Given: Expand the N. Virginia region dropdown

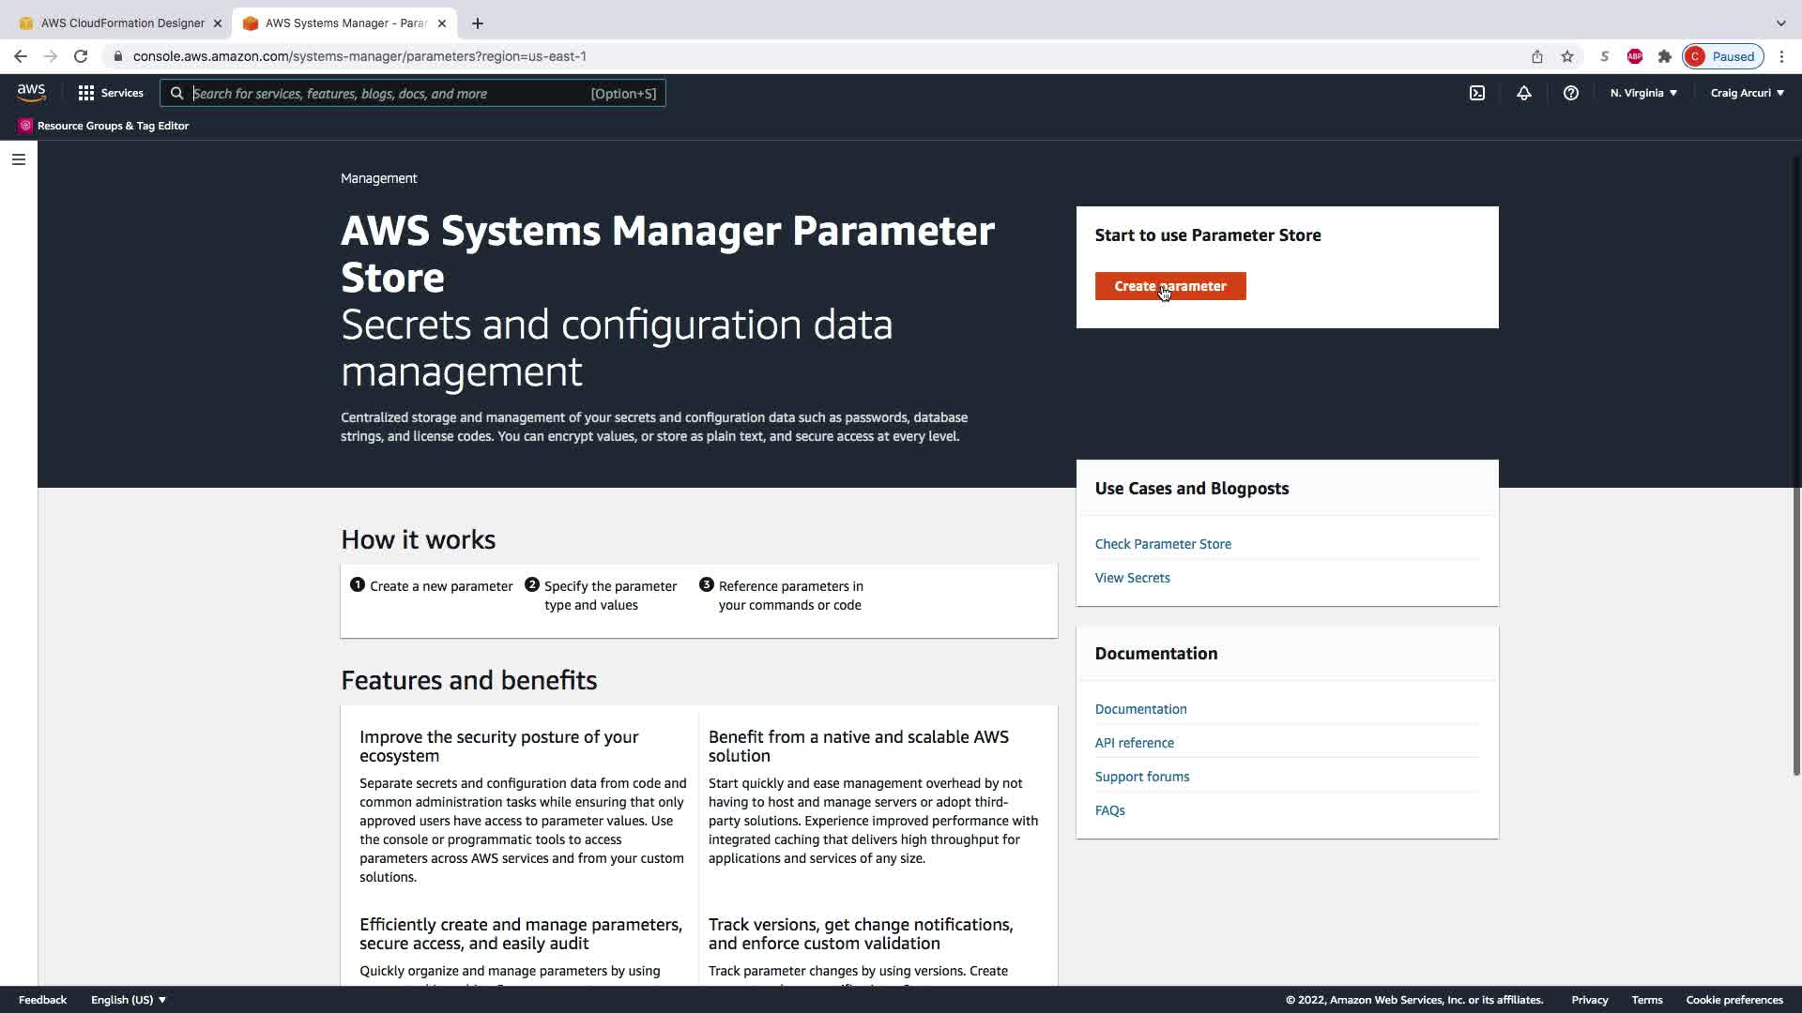Looking at the screenshot, I should 1642,93.
